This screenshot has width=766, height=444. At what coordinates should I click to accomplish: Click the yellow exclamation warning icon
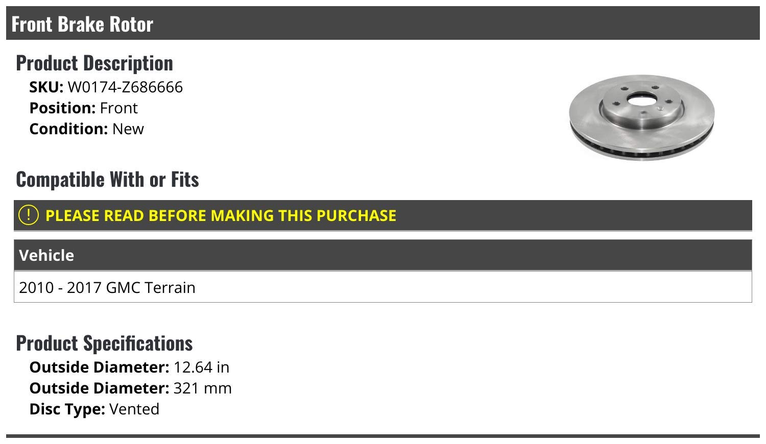coord(28,215)
